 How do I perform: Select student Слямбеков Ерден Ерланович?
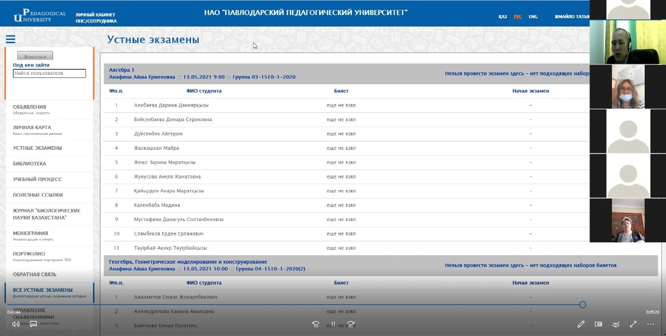tap(169, 234)
